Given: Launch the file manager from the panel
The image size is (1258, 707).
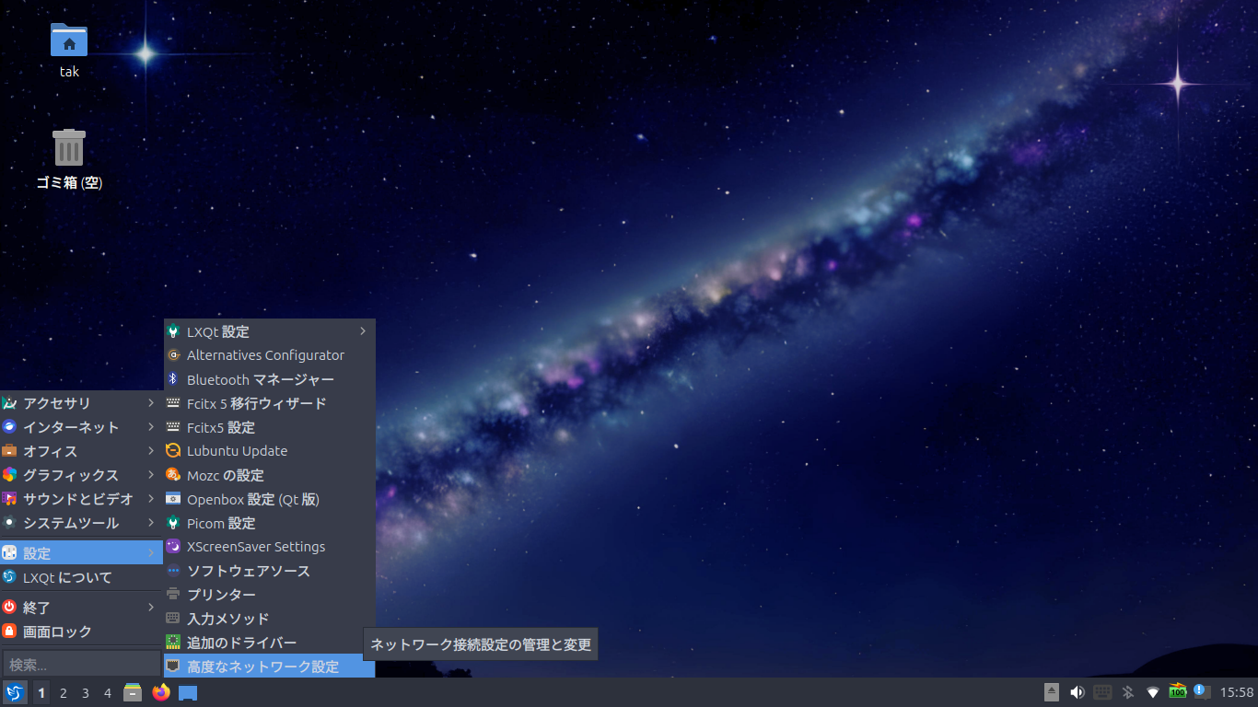Looking at the screenshot, I should (x=133, y=692).
